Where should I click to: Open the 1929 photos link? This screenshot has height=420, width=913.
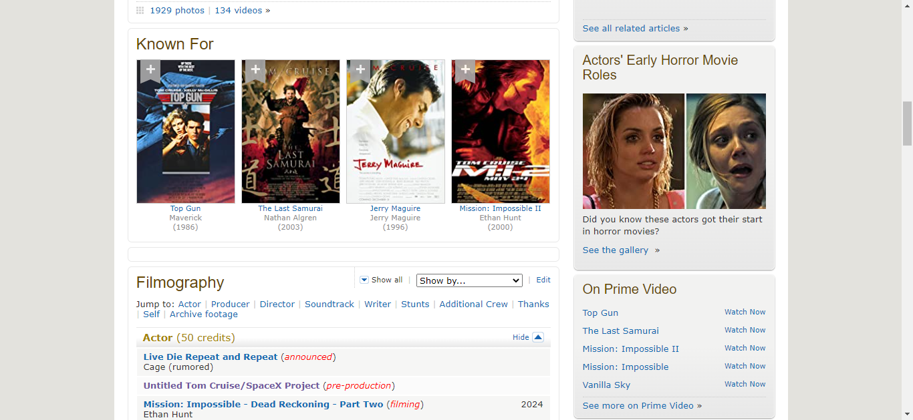click(x=177, y=11)
